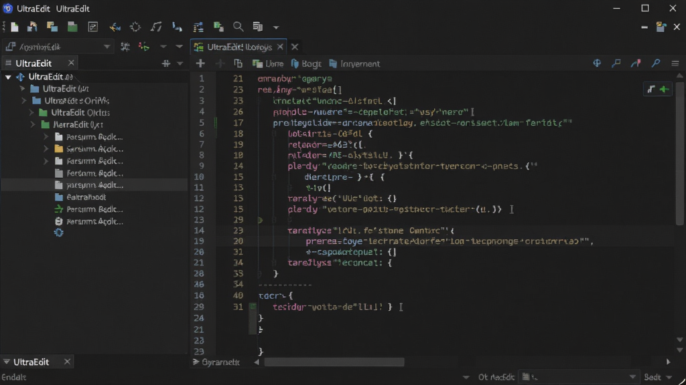Expand the first blue folder 'UltraEdit' node
The width and height of the screenshot is (686, 385).
[x=22, y=89]
